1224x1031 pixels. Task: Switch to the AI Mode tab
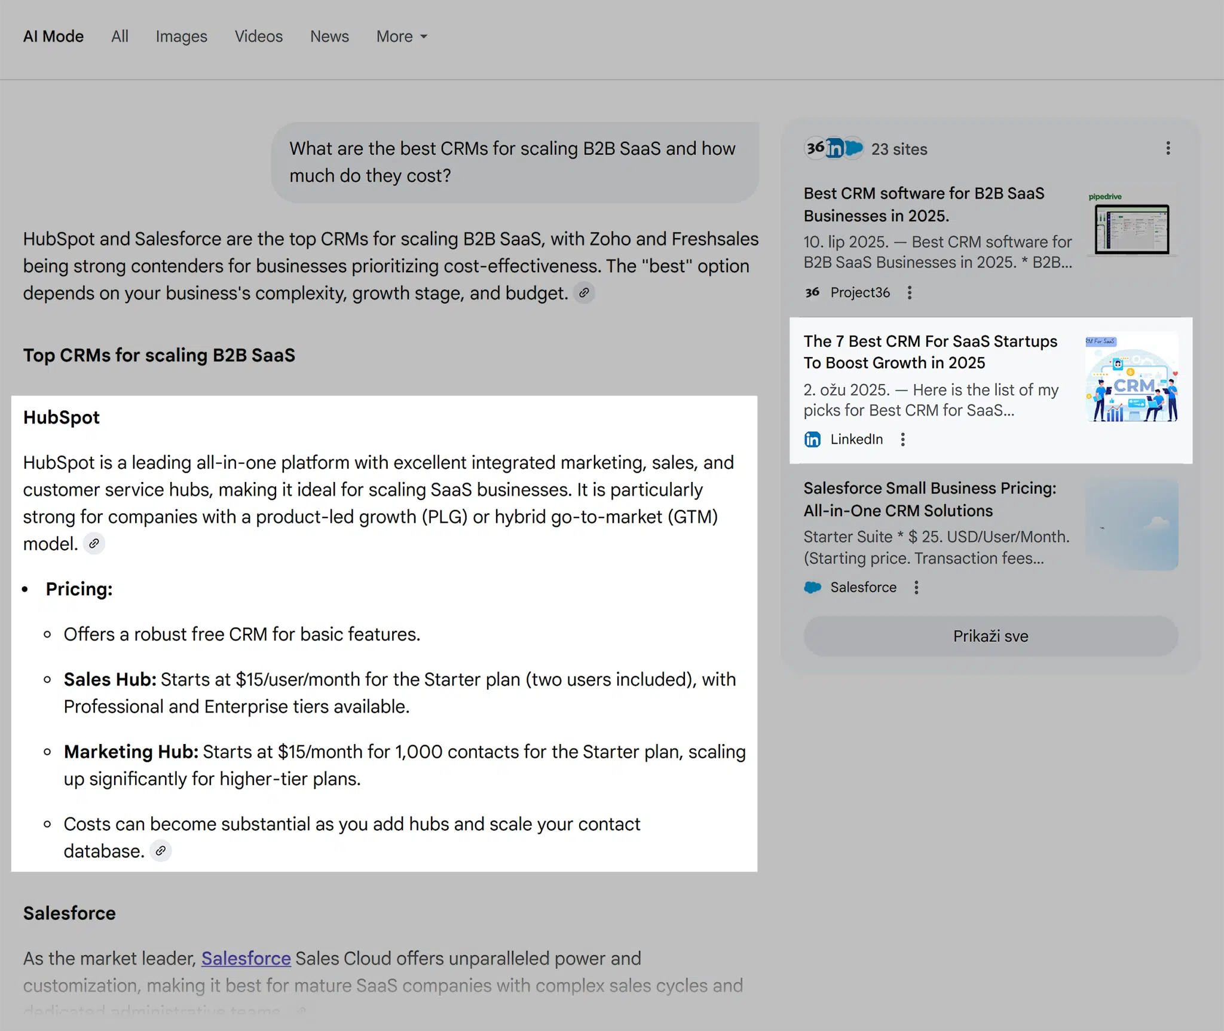[x=53, y=36]
